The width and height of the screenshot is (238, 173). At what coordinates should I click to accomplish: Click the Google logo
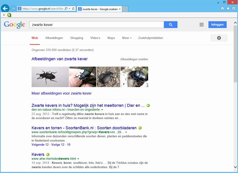coord(14,25)
